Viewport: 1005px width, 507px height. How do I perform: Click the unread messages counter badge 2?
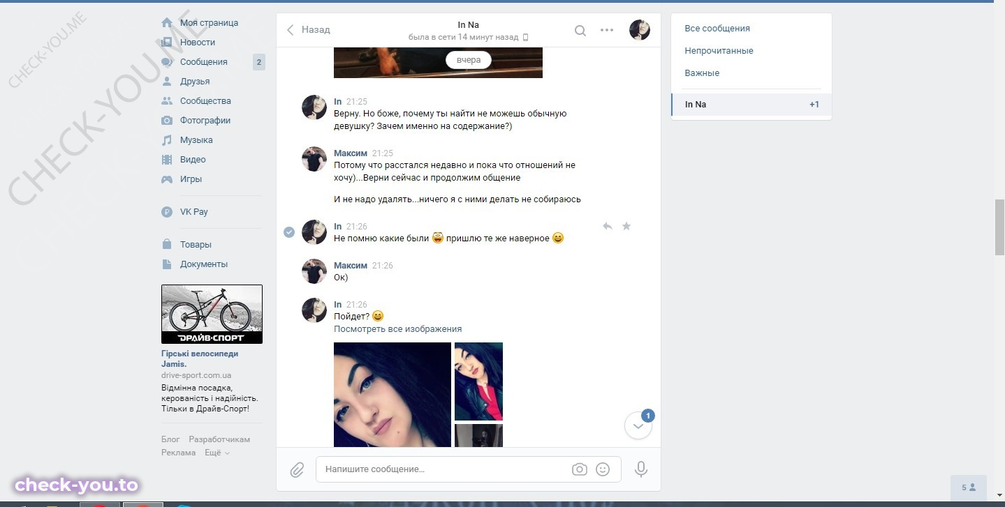coord(259,62)
